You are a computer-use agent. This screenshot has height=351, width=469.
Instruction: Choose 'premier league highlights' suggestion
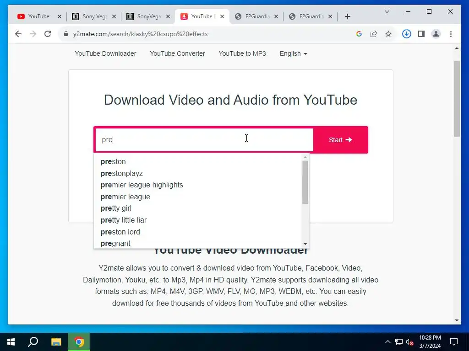[x=198, y=185]
